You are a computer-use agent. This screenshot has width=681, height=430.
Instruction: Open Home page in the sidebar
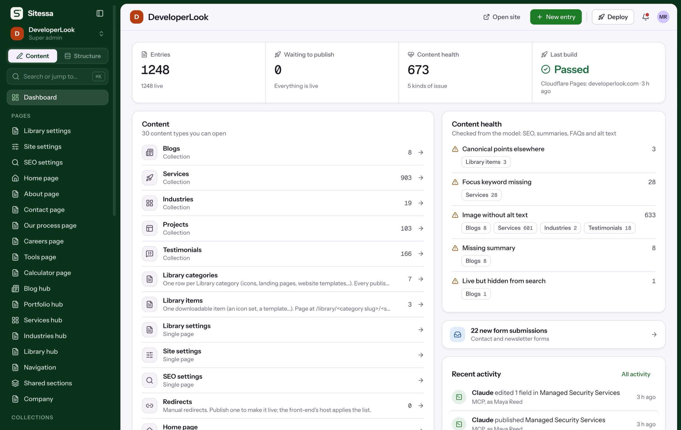[58, 178]
